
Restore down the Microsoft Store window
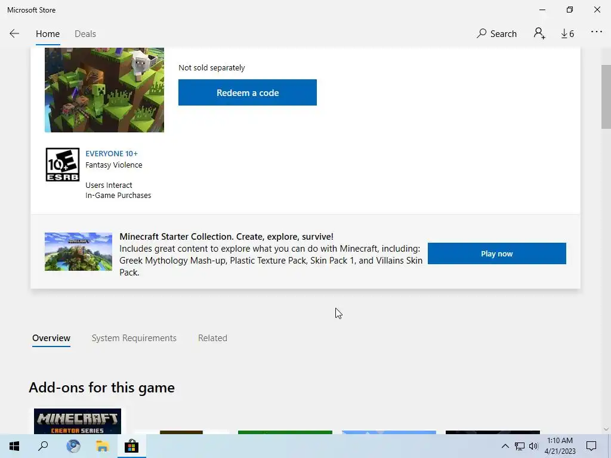(x=570, y=10)
